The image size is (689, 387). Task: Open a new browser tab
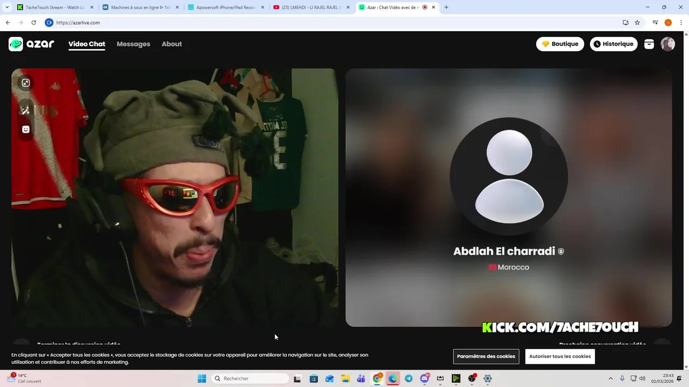coord(446,8)
